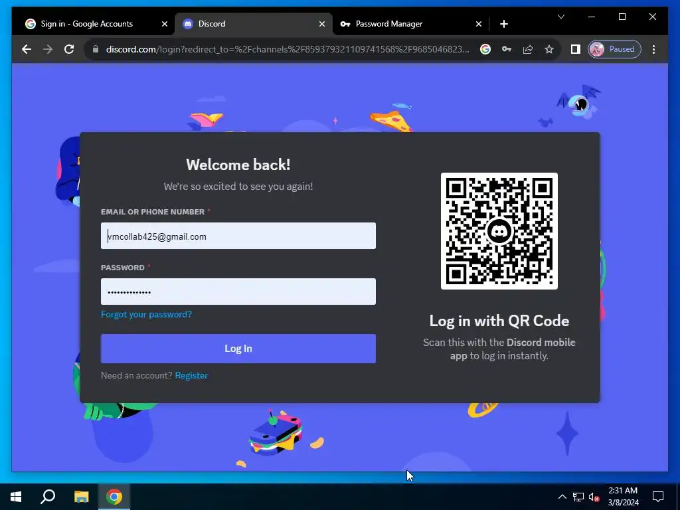The width and height of the screenshot is (680, 510).
Task: Toggle the browser side panel
Action: pos(576,49)
